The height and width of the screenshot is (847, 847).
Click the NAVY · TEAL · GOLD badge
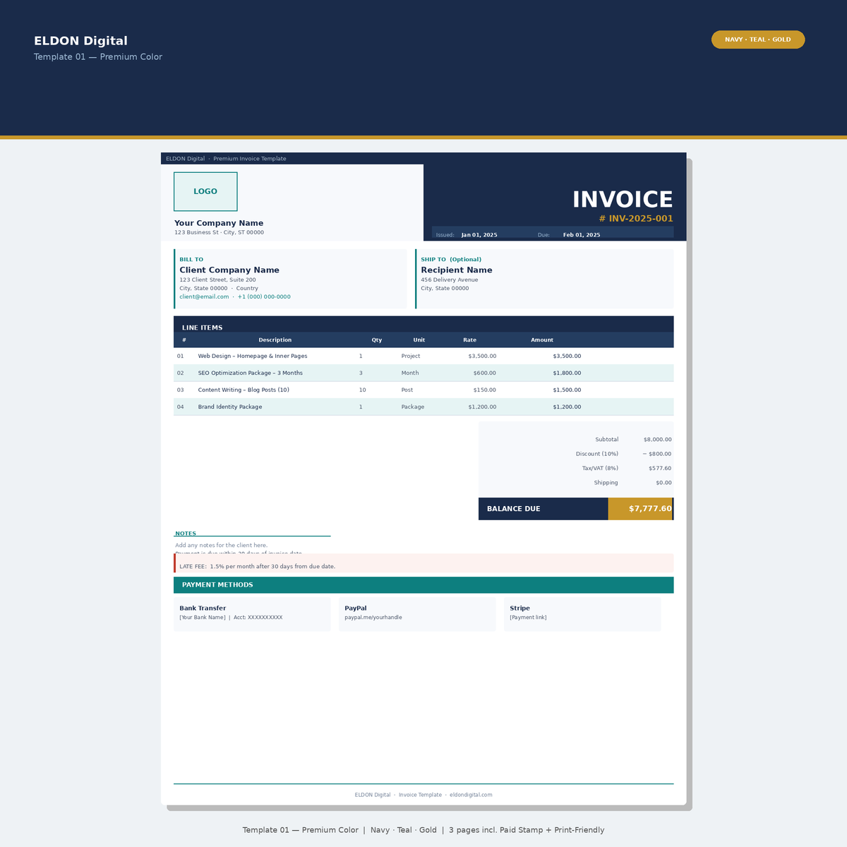(758, 40)
